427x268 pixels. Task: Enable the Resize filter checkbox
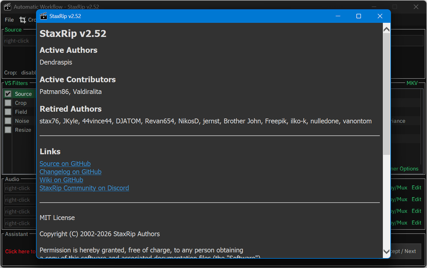[x=8, y=130]
